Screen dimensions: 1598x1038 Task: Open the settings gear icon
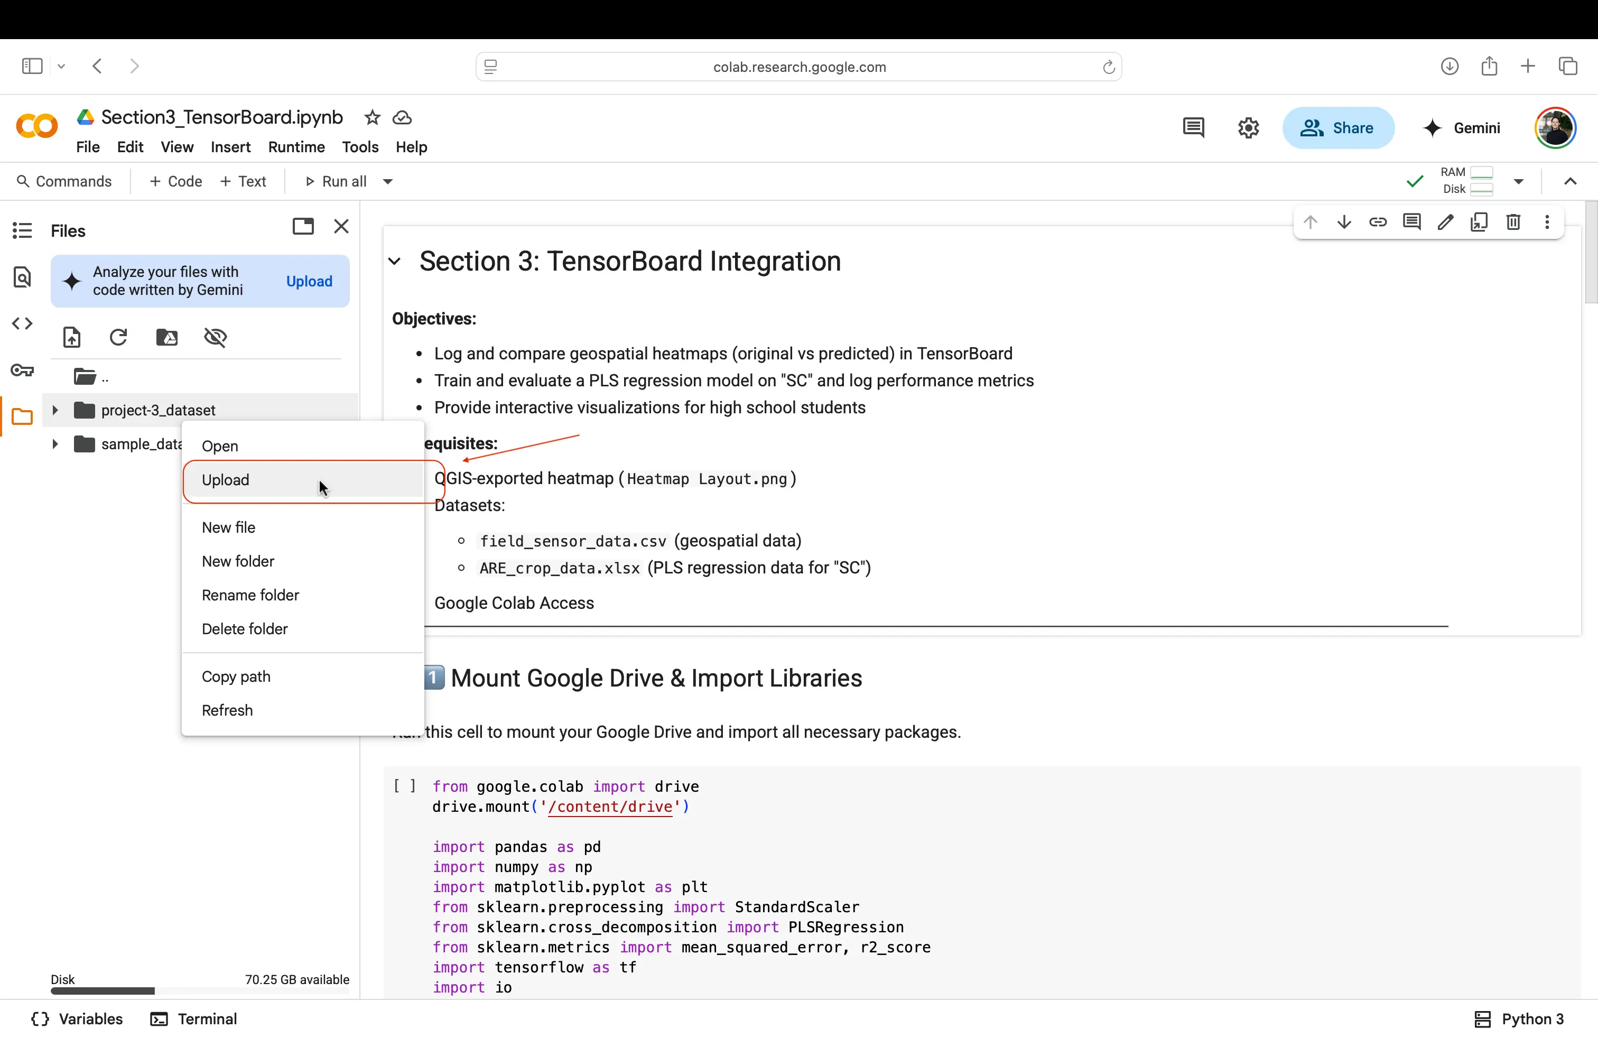coord(1248,127)
